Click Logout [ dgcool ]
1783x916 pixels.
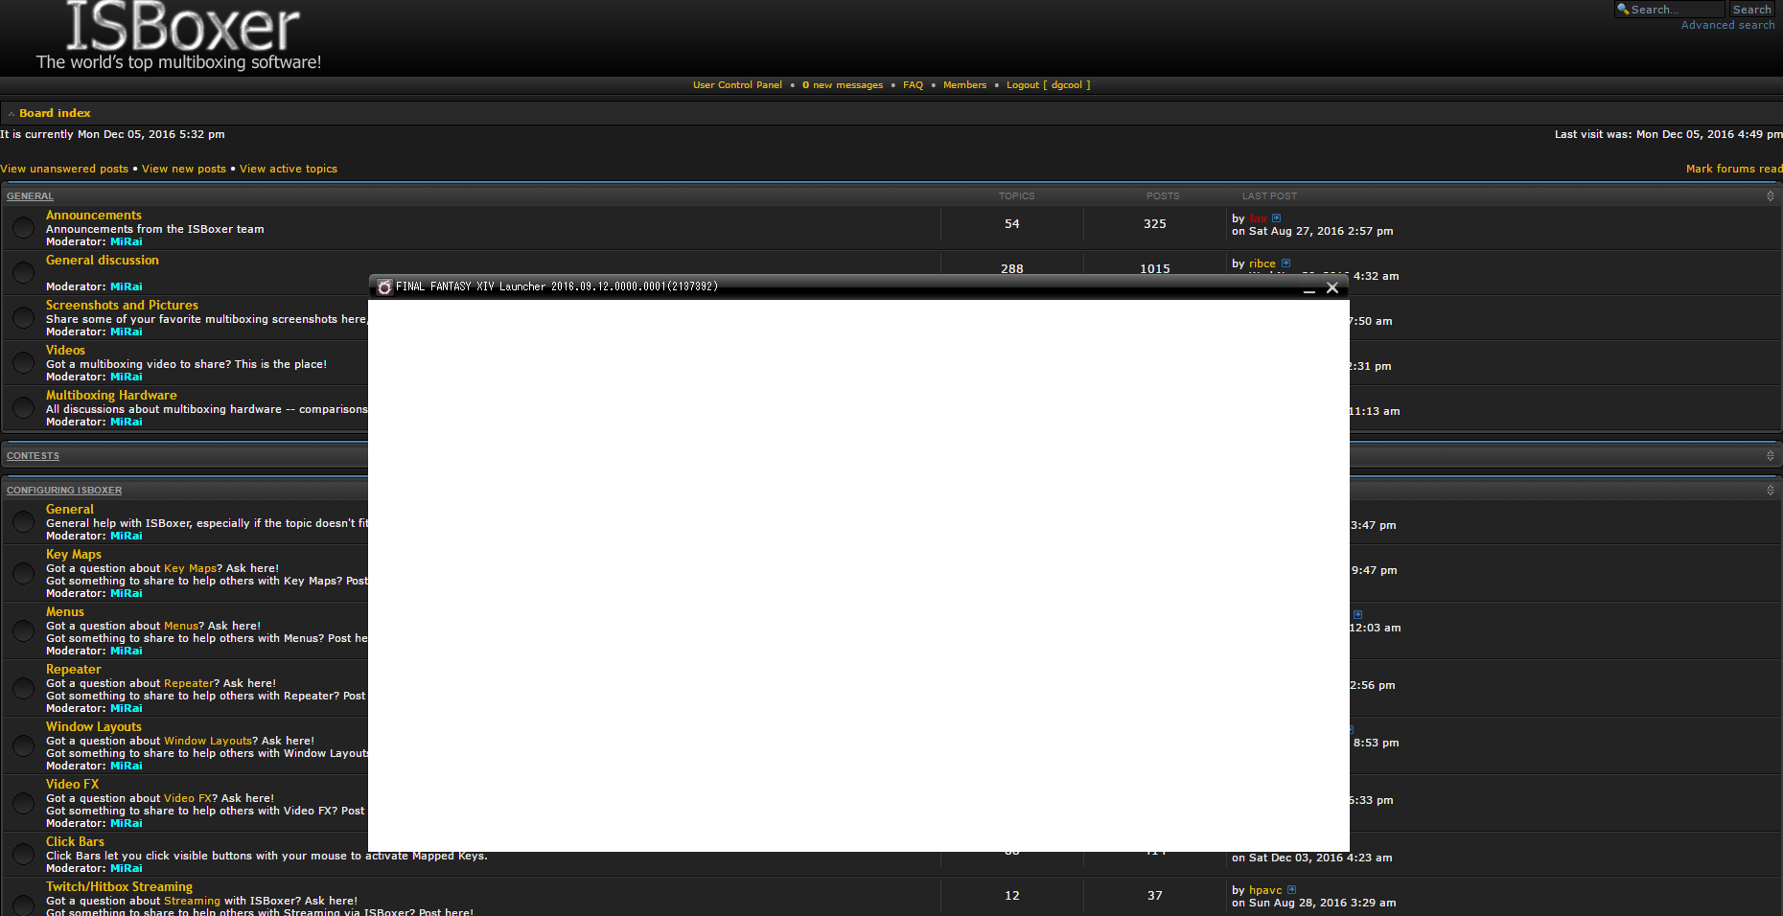[x=1048, y=85]
